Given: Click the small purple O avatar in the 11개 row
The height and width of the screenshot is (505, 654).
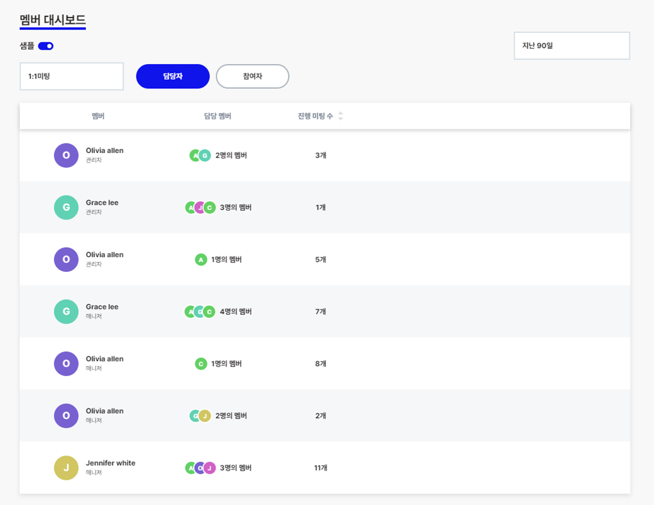Looking at the screenshot, I should [200, 468].
